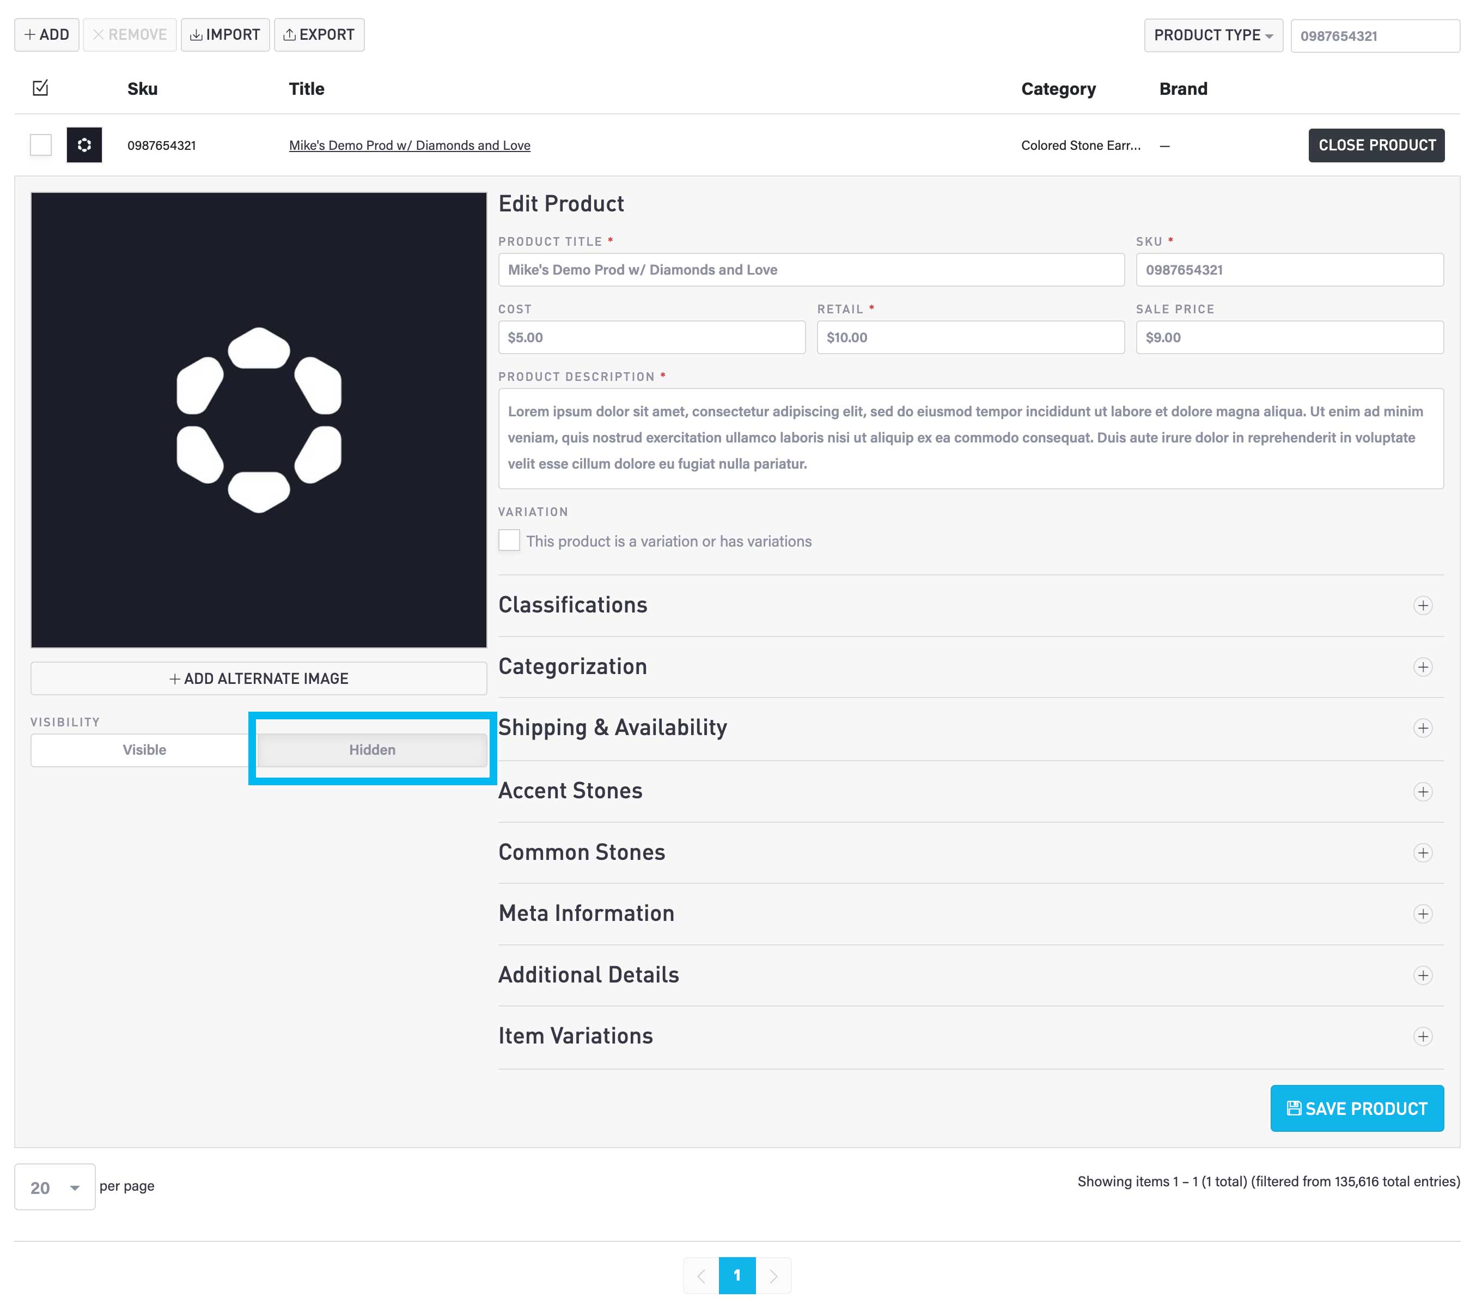Toggle visibility to Visible mode
Image resolution: width=1476 pixels, height=1310 pixels.
pos(144,750)
